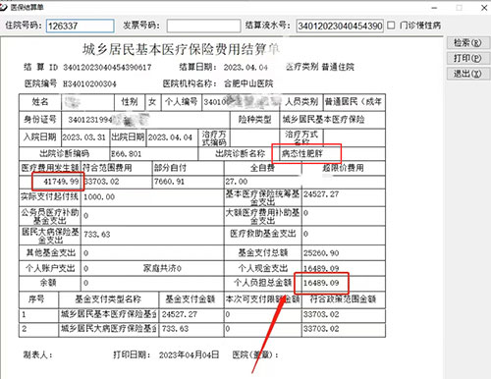Select row 1 城乡居民基本医疗保险基金 name
The height and width of the screenshot is (379, 491).
pyautogui.click(x=109, y=314)
